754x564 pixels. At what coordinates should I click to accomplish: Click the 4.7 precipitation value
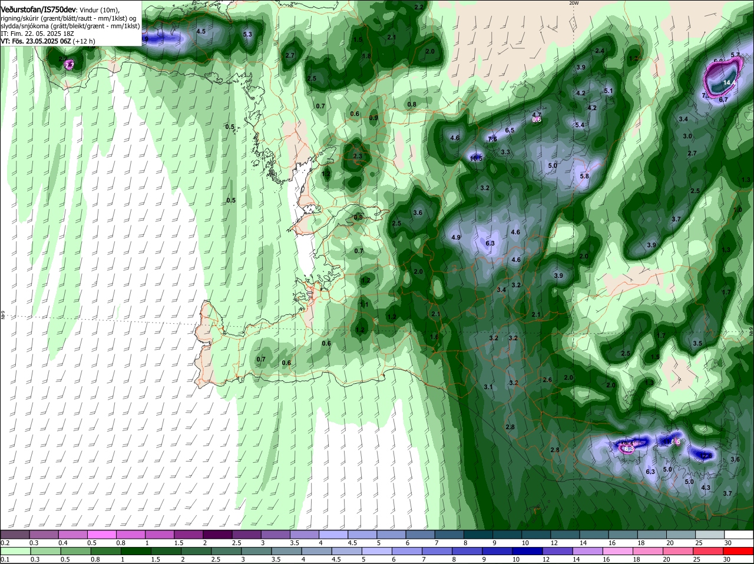(537, 115)
